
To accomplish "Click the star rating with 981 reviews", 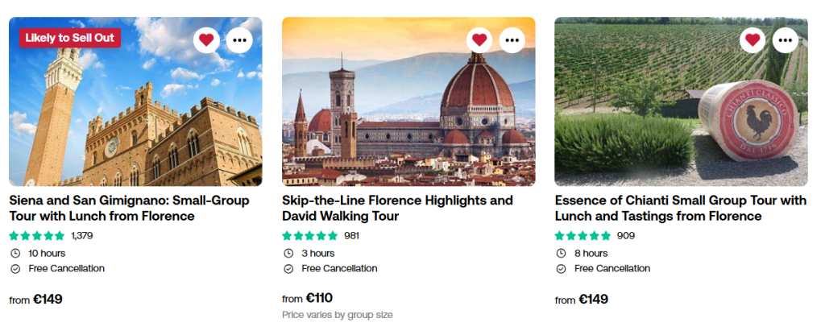I will [310, 236].
